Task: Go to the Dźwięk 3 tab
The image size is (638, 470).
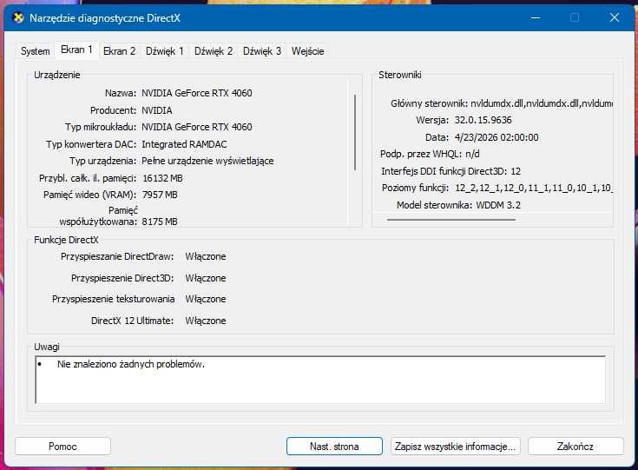Action: (x=262, y=51)
